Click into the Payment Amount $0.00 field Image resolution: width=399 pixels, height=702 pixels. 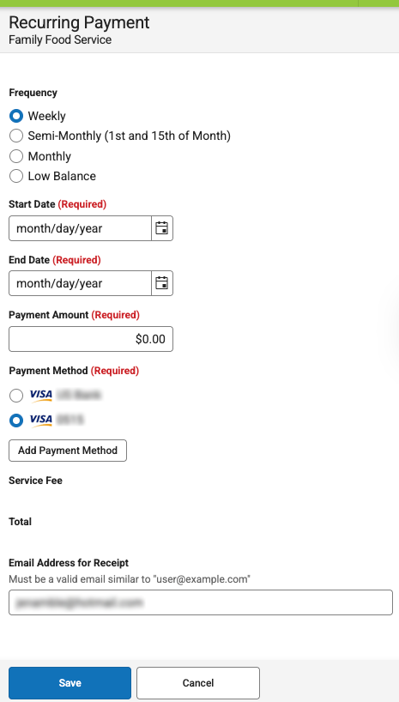(91, 339)
